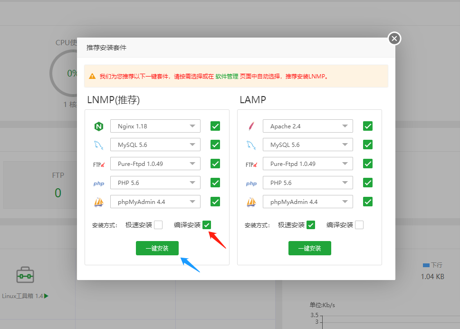Image resolution: width=460 pixels, height=329 pixels.
Task: Click LNMP 安装方式 label
Action: (105, 225)
